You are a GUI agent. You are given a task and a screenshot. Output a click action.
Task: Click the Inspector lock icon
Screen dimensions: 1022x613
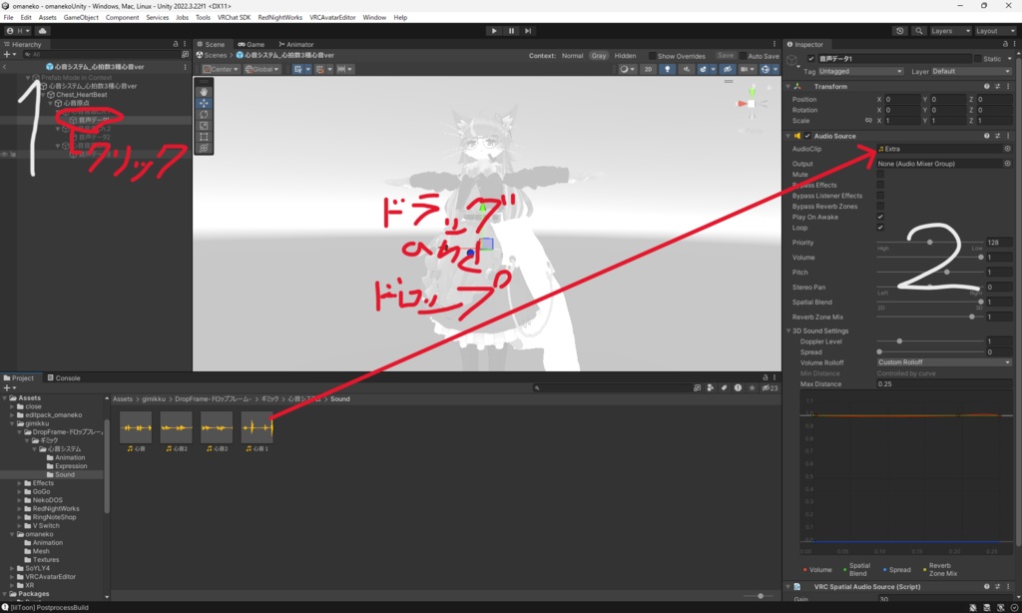coord(1004,44)
